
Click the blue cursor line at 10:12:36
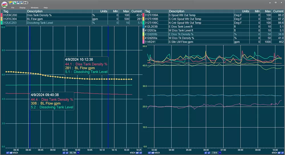coord(108,87)
